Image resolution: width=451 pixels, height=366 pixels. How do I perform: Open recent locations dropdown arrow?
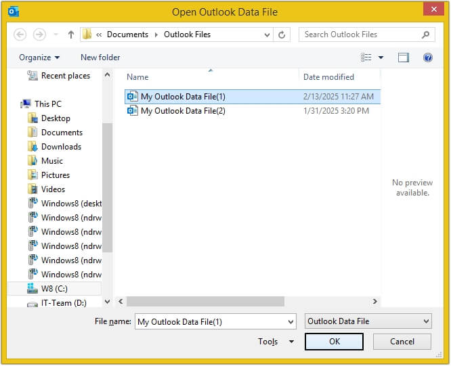56,35
